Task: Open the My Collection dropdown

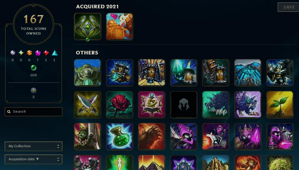Action: [x=34, y=146]
